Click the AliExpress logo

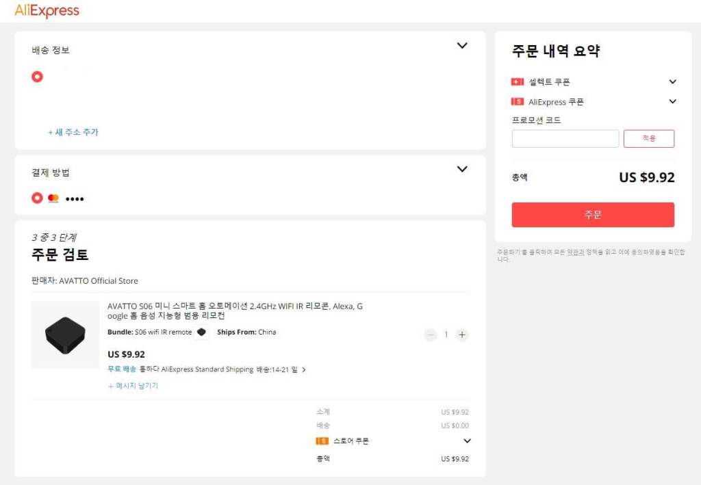click(x=47, y=10)
